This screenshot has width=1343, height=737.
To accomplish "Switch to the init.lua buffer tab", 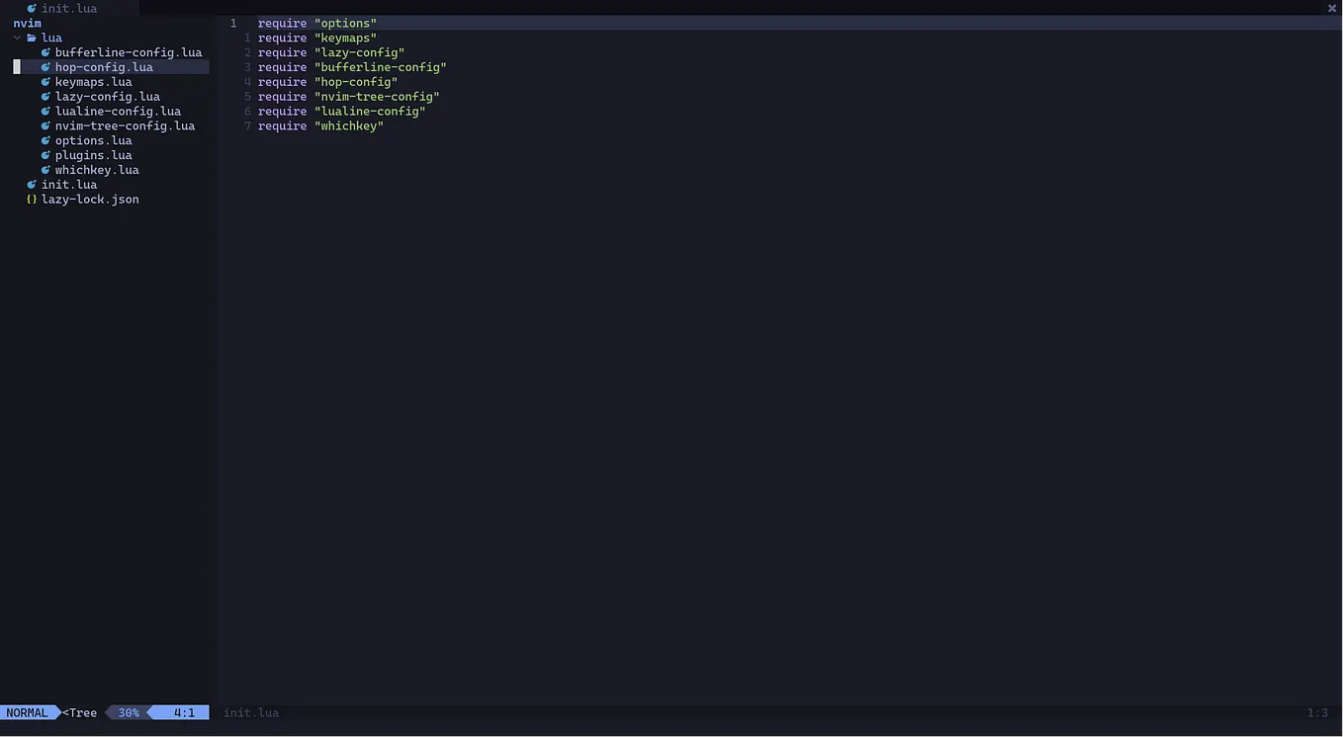I will [69, 8].
